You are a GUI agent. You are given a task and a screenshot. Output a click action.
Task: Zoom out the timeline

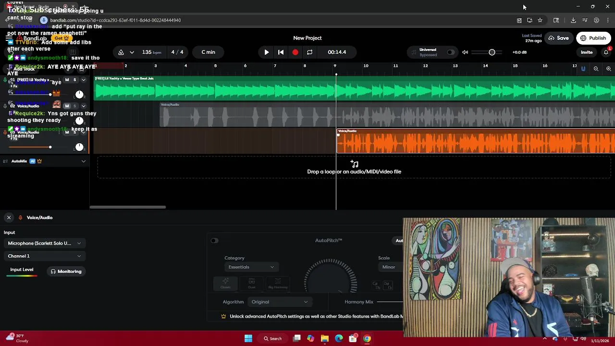click(596, 69)
